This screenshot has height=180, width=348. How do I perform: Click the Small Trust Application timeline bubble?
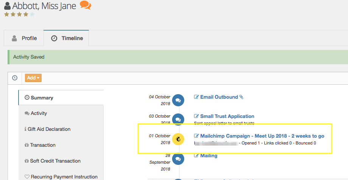(178, 119)
